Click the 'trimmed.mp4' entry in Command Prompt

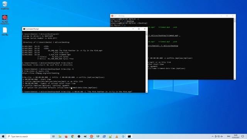[x=46, y=54]
